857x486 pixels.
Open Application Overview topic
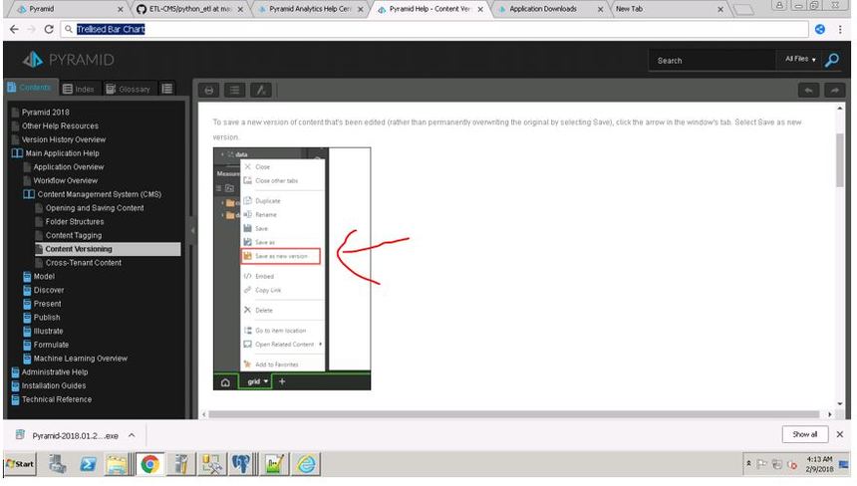point(69,167)
